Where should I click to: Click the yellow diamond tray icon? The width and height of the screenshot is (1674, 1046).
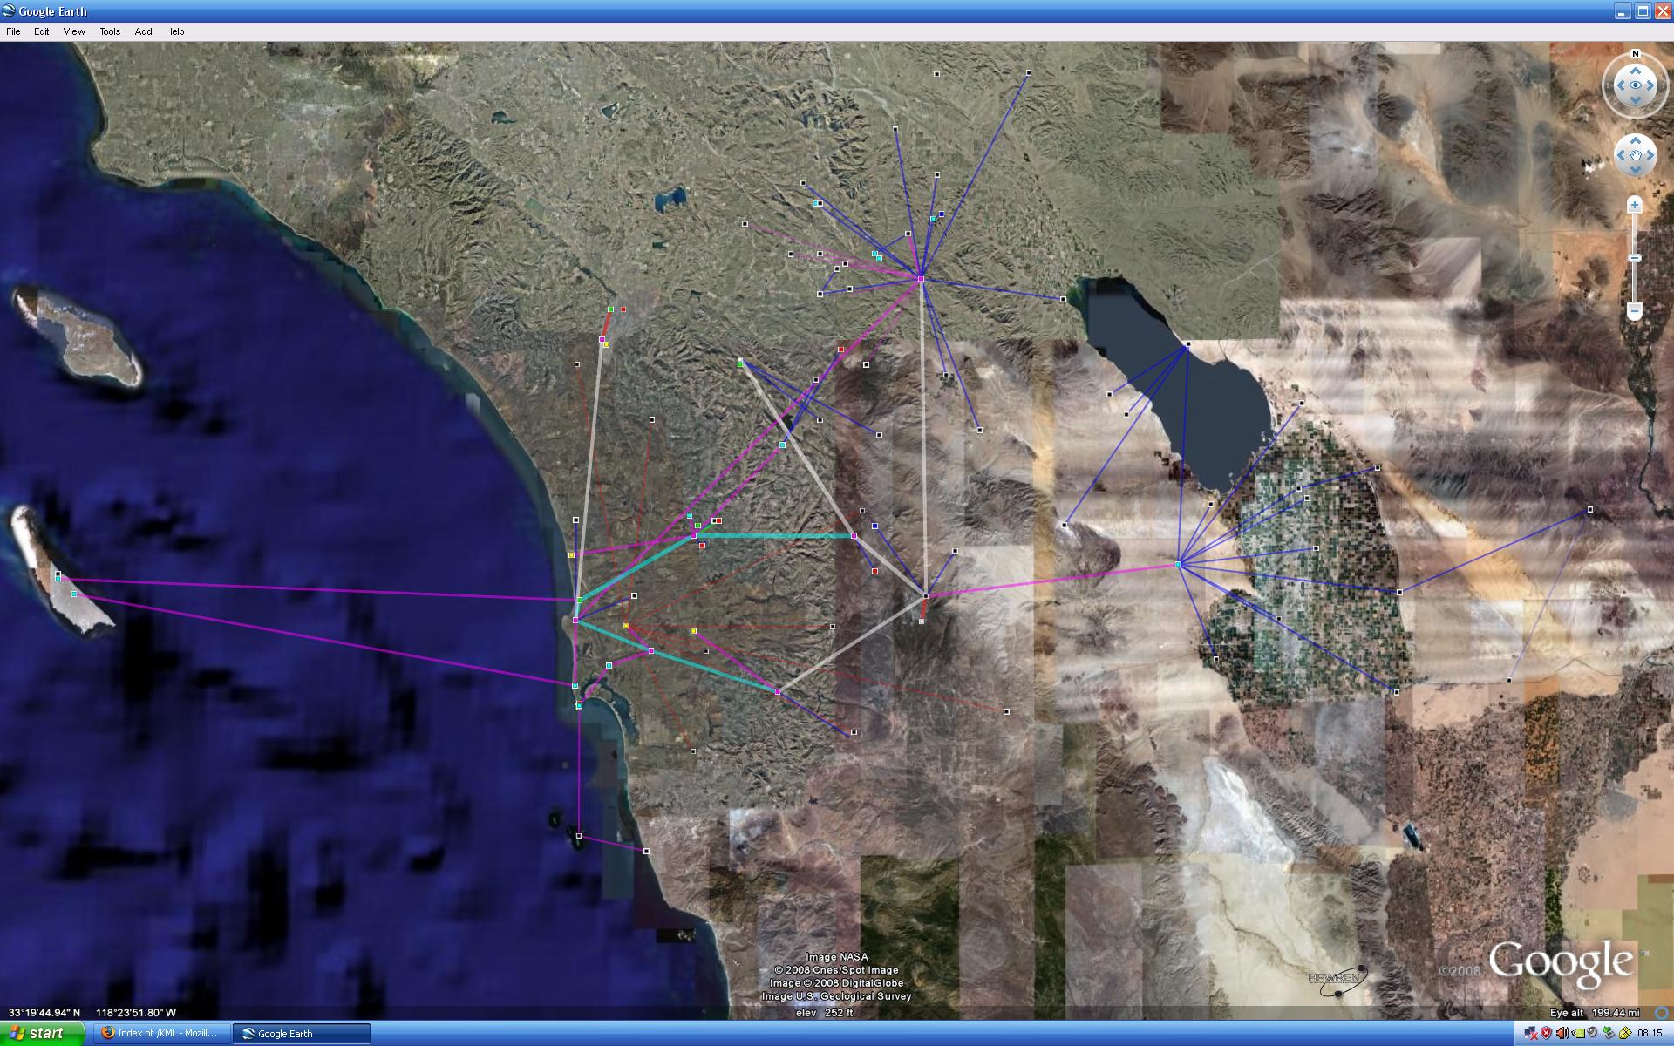tap(1625, 1033)
